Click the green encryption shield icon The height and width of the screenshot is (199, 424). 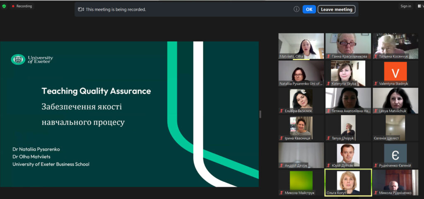[x=4, y=6]
